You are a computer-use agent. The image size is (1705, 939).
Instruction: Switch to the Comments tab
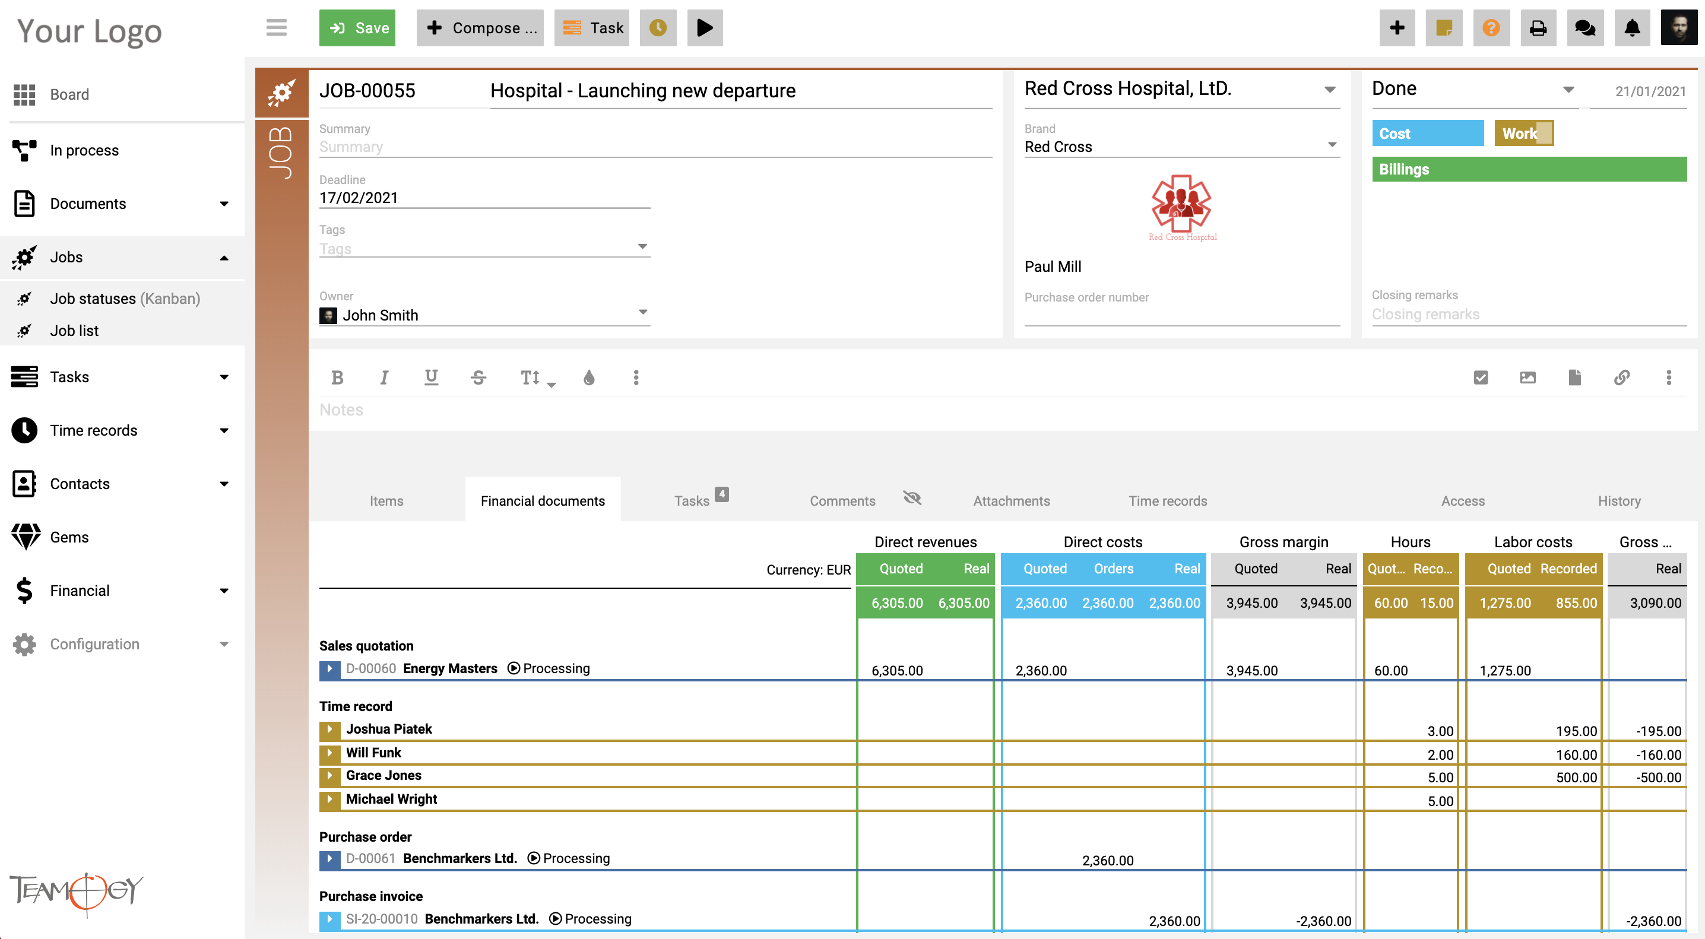point(842,501)
